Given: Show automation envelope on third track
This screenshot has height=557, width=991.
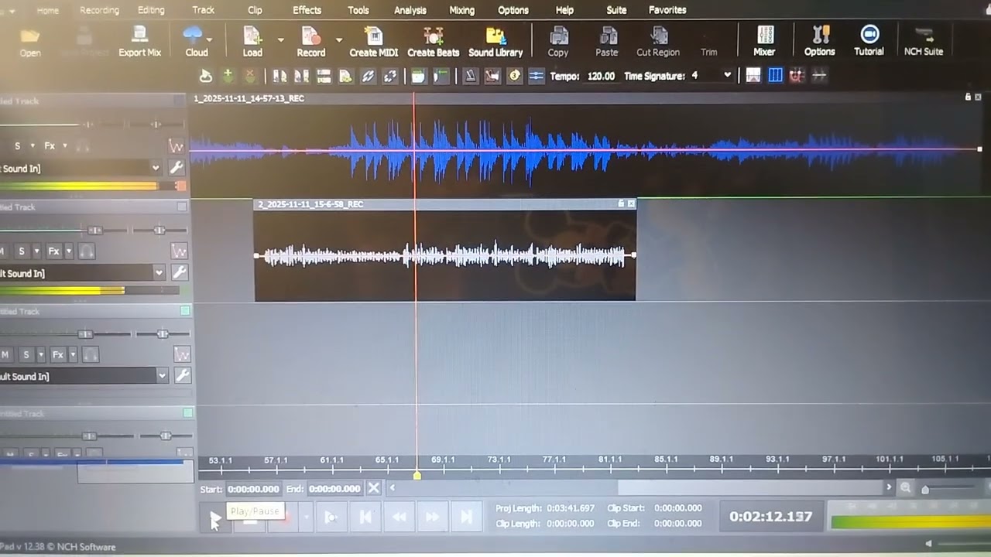Looking at the screenshot, I should pyautogui.click(x=182, y=354).
